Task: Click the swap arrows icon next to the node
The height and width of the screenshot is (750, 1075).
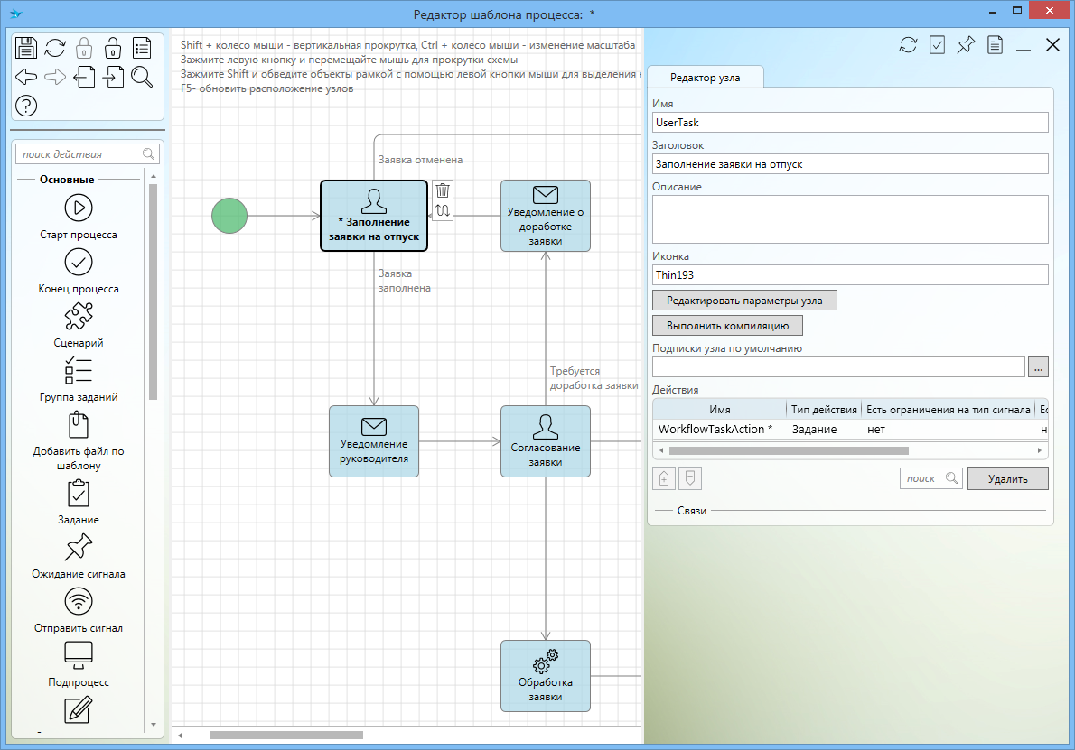Action: tap(443, 211)
